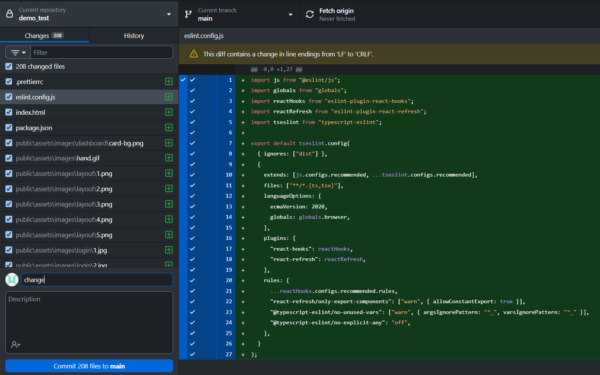Click the Fetch origin sync icon
This screenshot has height=375, width=600.
(x=309, y=14)
